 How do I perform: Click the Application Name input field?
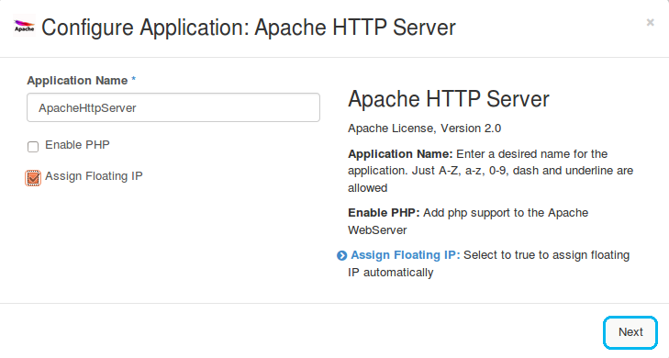click(173, 107)
